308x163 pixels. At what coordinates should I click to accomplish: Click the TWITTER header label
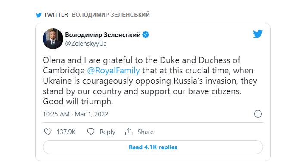tap(56, 15)
